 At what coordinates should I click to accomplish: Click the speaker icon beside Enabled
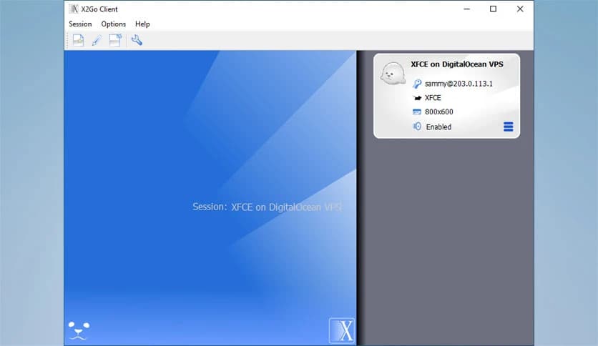[417, 127]
